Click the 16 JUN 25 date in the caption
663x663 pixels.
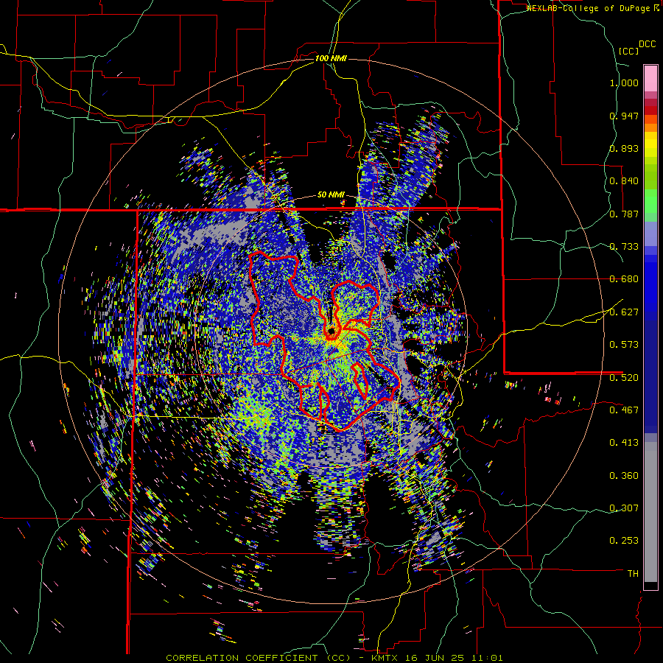point(434,658)
